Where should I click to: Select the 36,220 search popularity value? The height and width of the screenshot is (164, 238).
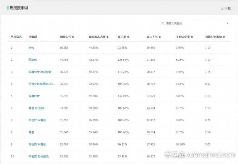[x=64, y=84]
